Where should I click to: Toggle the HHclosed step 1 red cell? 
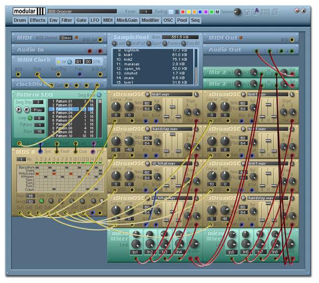(x=37, y=174)
